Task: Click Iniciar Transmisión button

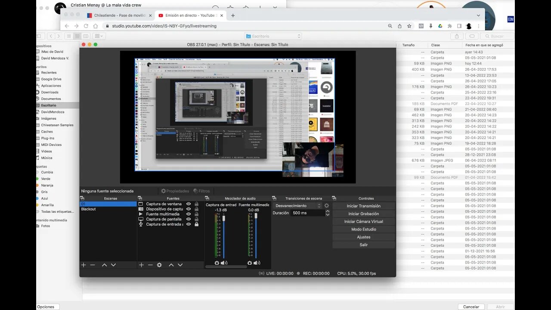Action: pos(363,206)
